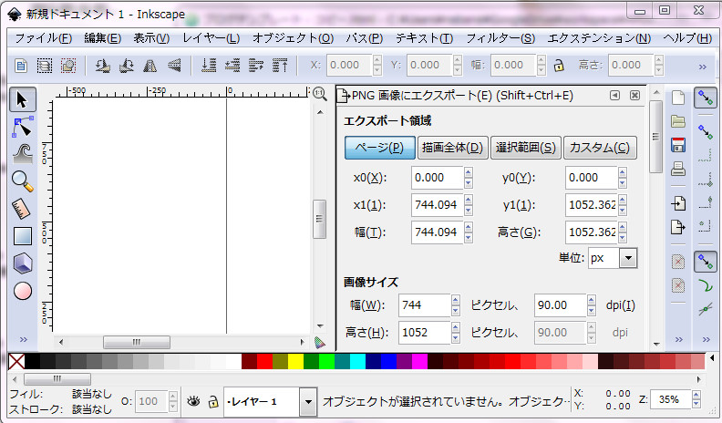Image resolution: width=722 pixels, height=423 pixels.
Task: Select the Rectangle tool
Action: 22,236
